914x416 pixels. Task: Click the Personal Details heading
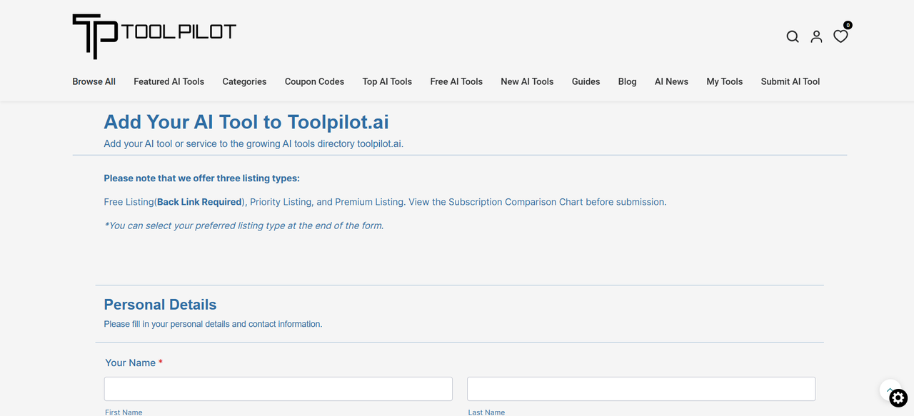tap(160, 305)
